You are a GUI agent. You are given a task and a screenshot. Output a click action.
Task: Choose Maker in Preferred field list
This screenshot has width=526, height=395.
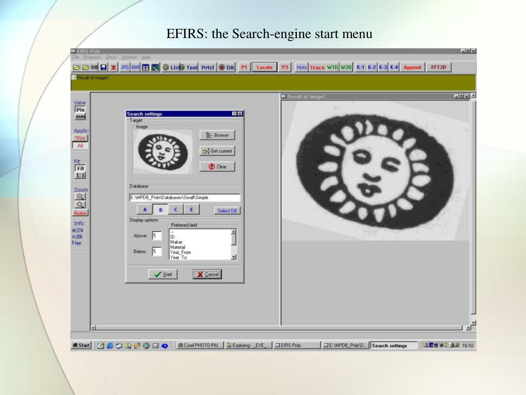176,242
